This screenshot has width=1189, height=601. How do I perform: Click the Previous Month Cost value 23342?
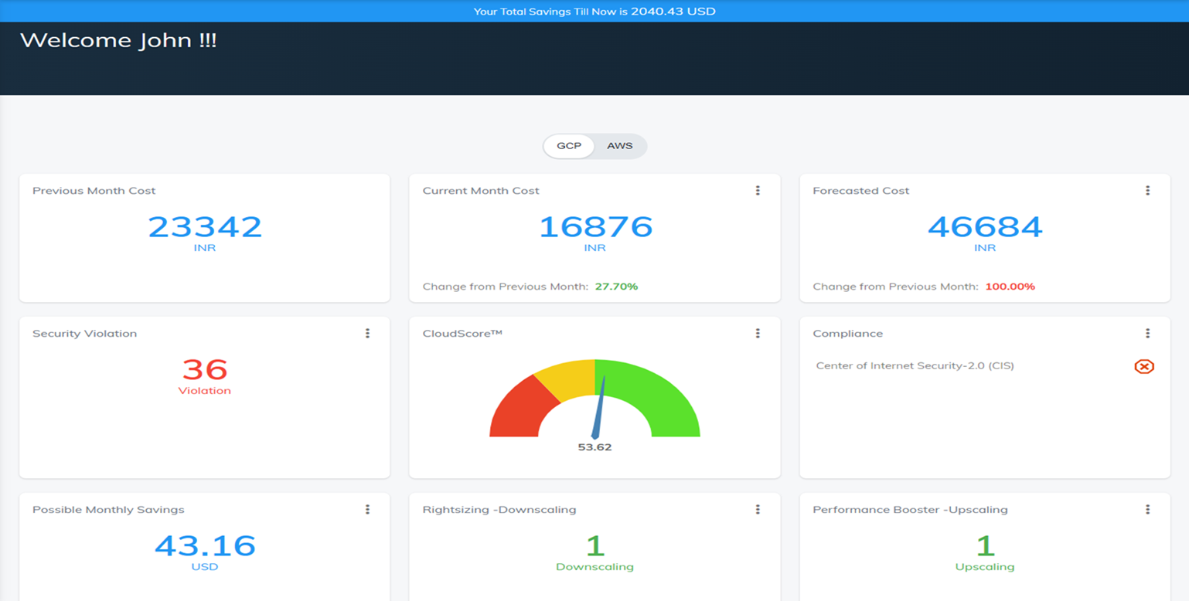205,227
